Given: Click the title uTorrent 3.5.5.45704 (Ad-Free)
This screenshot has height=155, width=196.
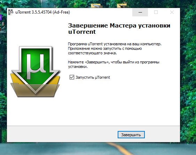Looking at the screenshot, I should 42,12.
